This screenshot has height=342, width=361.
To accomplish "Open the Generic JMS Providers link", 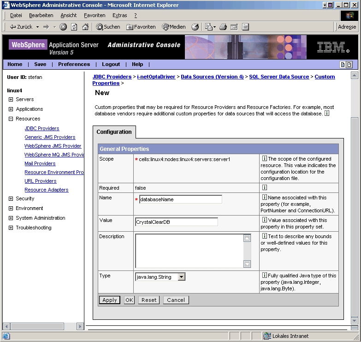I will 50,137.
